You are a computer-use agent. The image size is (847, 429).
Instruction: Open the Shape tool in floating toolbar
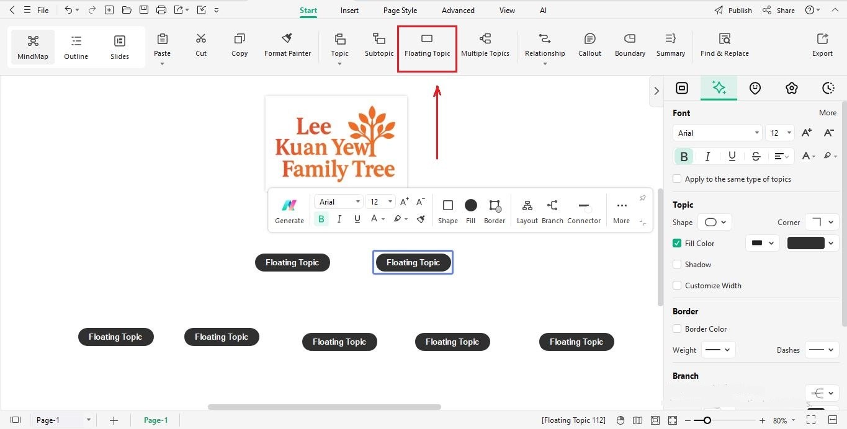click(447, 211)
